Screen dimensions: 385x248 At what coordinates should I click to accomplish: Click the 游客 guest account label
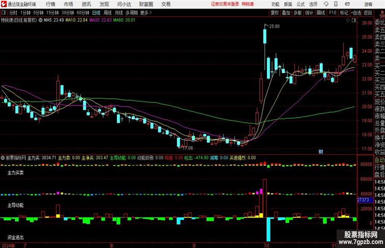click(368, 4)
